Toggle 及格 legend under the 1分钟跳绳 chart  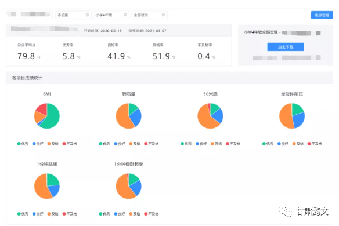coord(53,214)
